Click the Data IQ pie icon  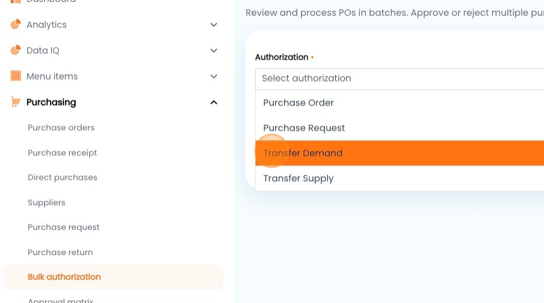coord(16,50)
